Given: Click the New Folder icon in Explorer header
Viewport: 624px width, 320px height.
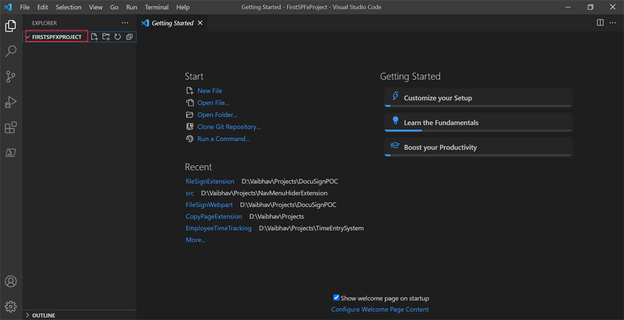Looking at the screenshot, I should pyautogui.click(x=106, y=37).
